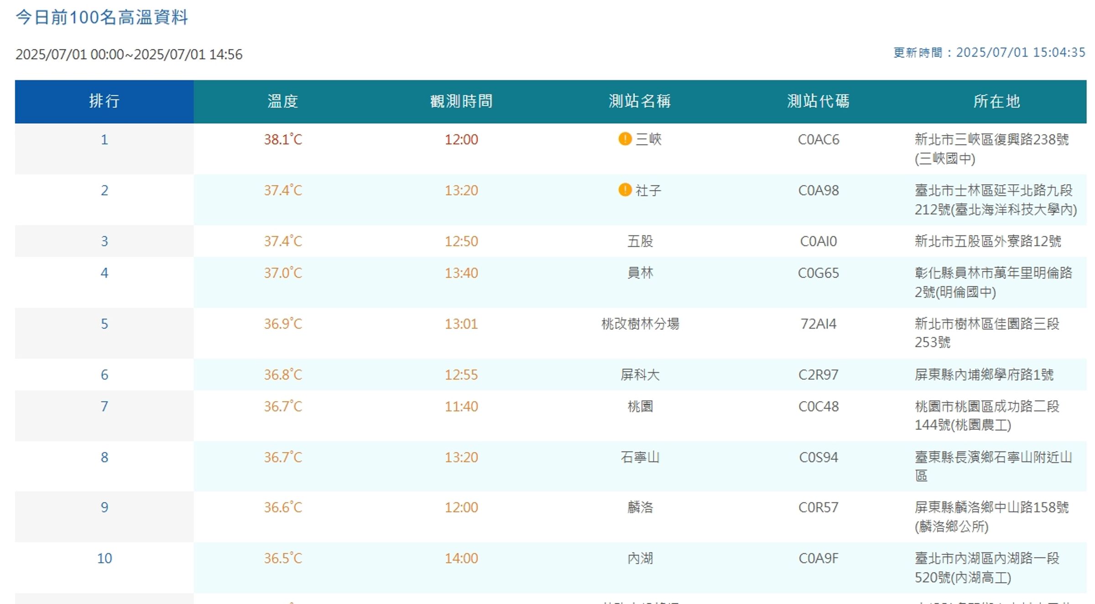
Task: Click station name 桃改樹林分場
Action: point(640,324)
